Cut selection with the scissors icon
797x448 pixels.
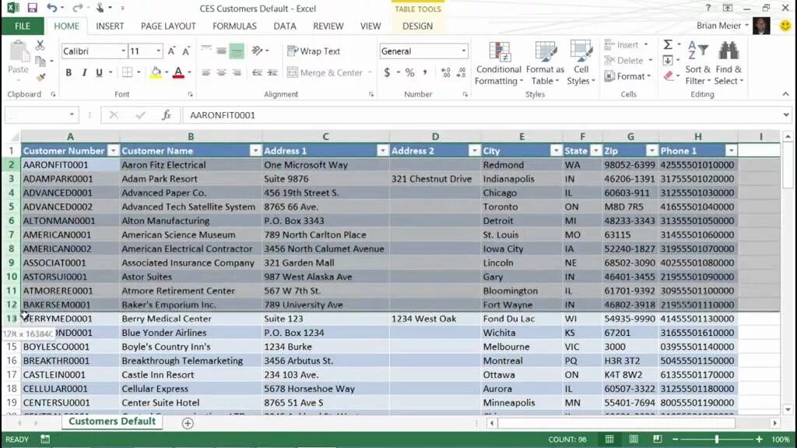40,45
